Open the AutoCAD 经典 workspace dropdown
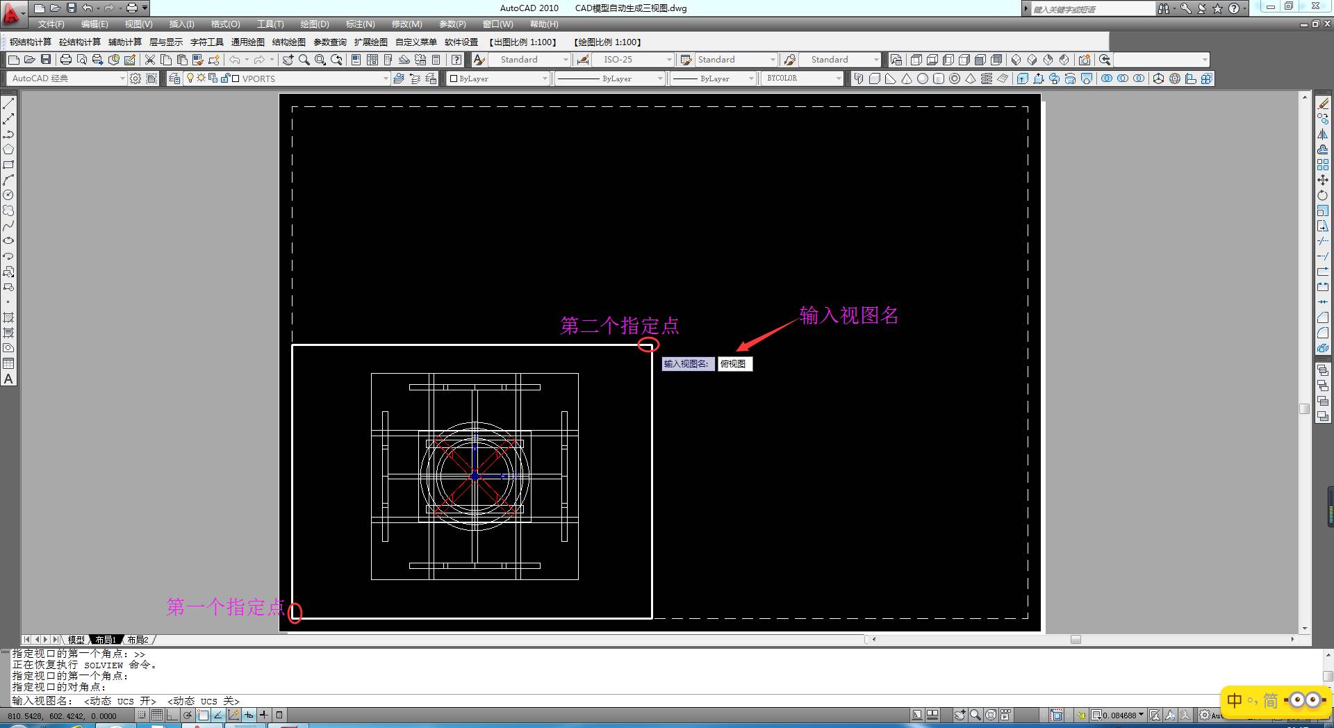Screen dimensions: 1334x728 [x=67, y=78]
